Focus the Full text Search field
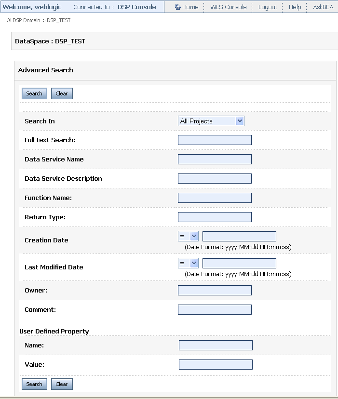The image size is (338, 399). pos(215,140)
